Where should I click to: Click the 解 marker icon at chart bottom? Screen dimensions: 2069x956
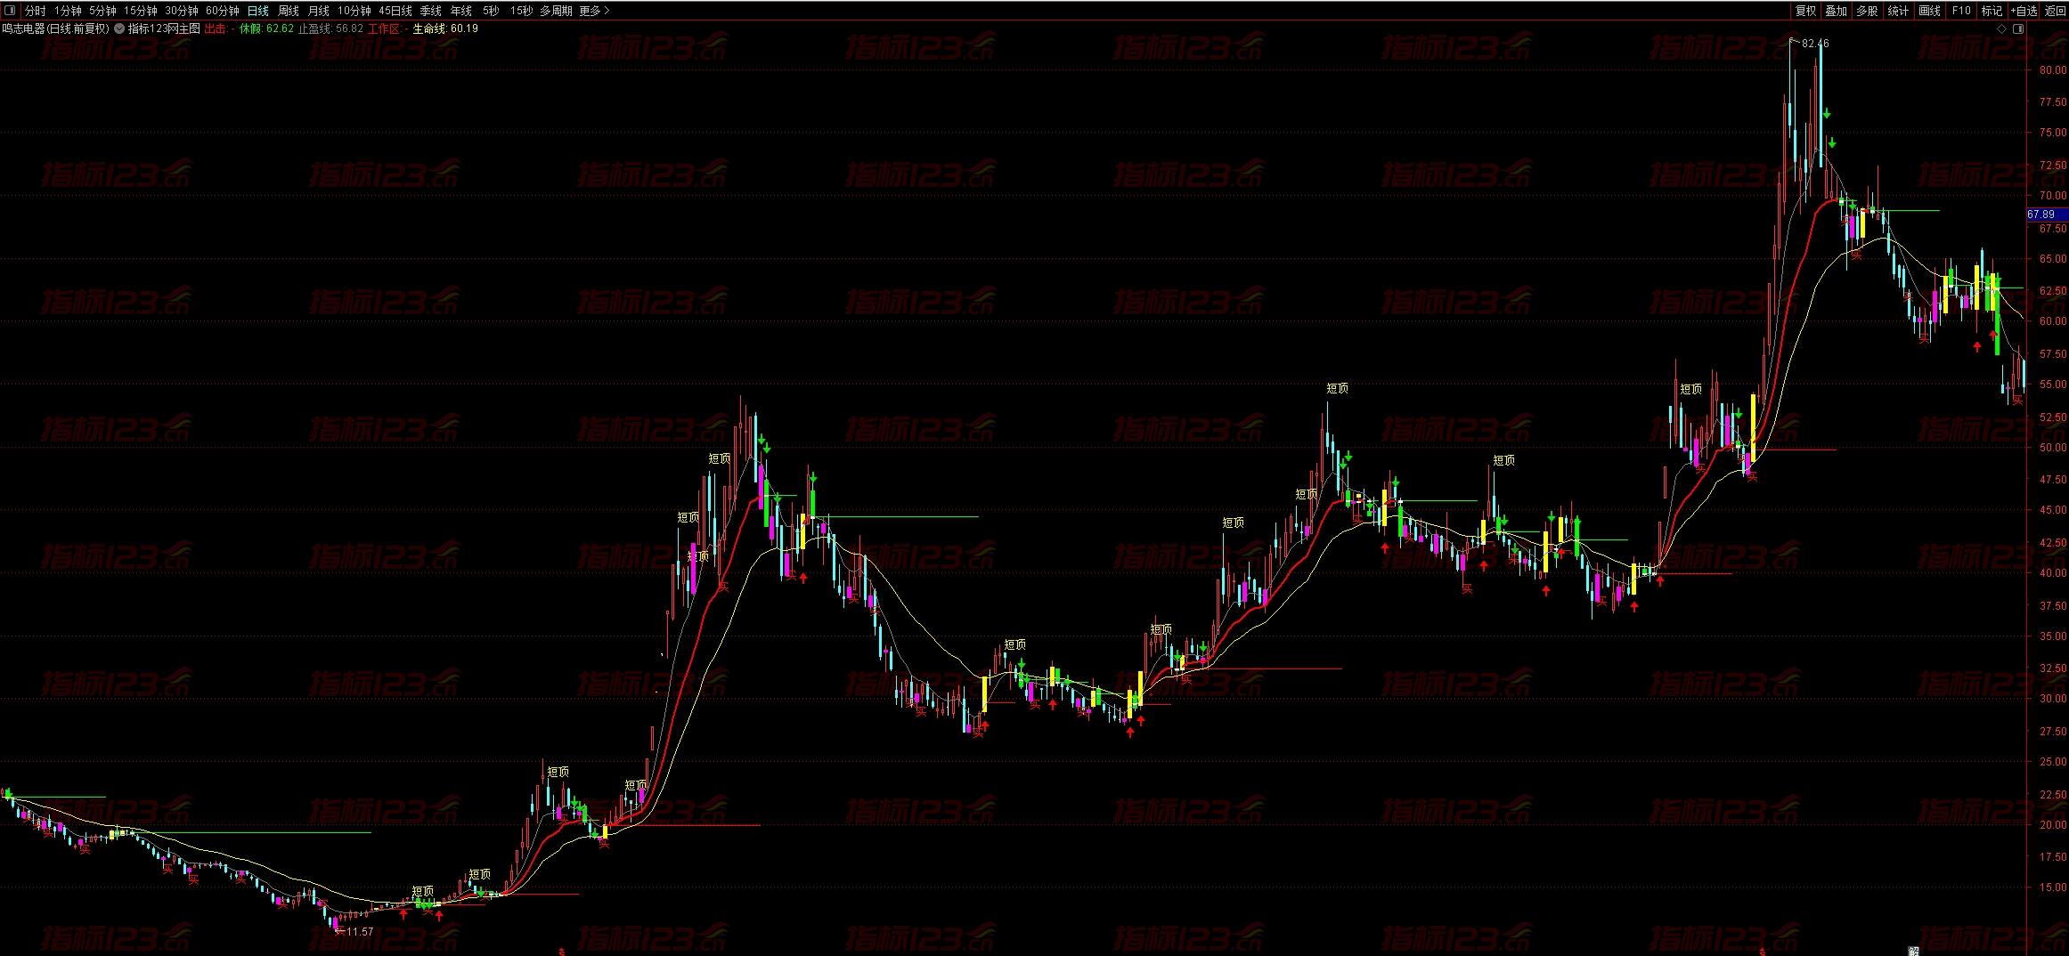pos(1913,951)
